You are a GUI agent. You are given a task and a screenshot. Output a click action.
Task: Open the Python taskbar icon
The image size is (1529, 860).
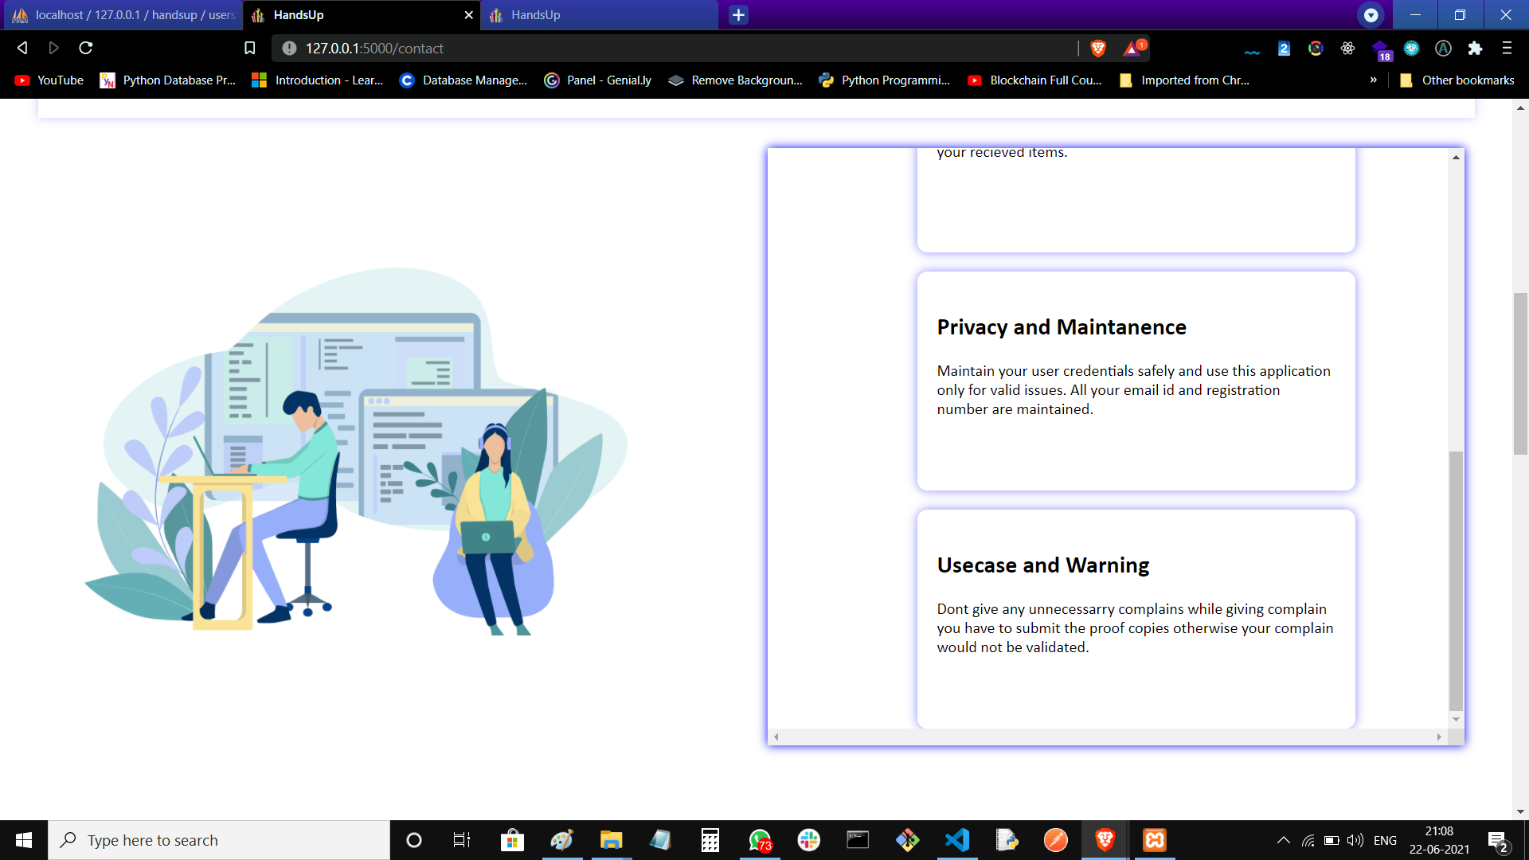1007,840
